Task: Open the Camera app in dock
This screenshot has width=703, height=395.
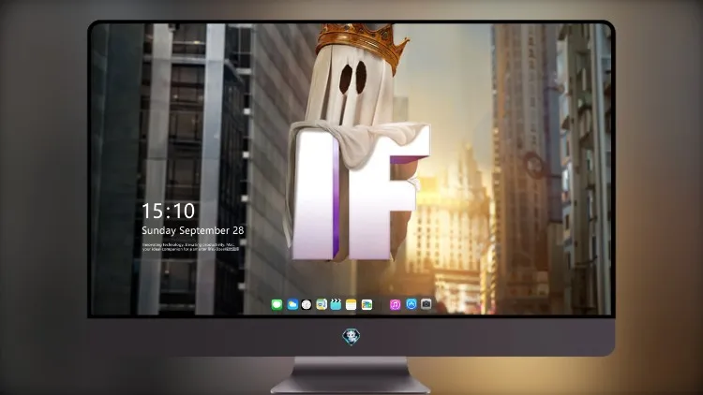Action: (x=426, y=304)
